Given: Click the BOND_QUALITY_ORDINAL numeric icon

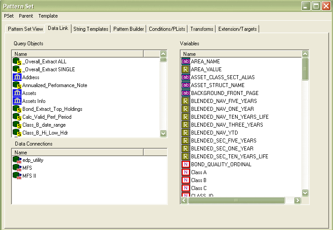Looking at the screenshot, I should tap(186, 164).
